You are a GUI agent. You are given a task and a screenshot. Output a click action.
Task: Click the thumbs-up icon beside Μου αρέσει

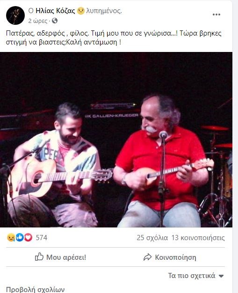tap(39, 257)
